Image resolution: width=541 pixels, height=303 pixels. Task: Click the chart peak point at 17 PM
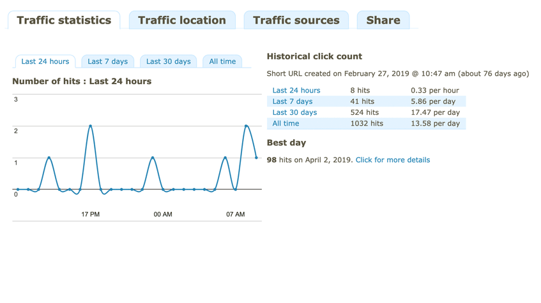tap(91, 126)
